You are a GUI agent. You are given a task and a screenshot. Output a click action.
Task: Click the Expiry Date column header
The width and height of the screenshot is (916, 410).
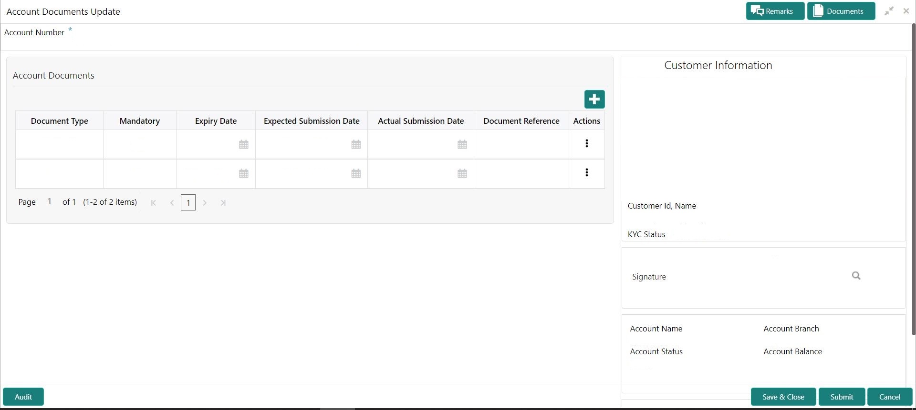(x=216, y=121)
